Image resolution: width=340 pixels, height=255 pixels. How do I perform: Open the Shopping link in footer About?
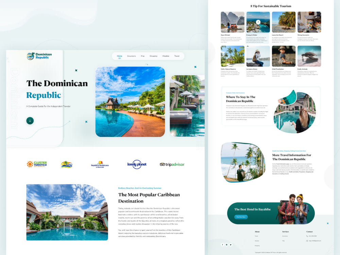pos(257,245)
